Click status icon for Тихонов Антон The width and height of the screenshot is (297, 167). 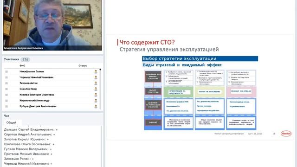pyautogui.click(x=96, y=83)
